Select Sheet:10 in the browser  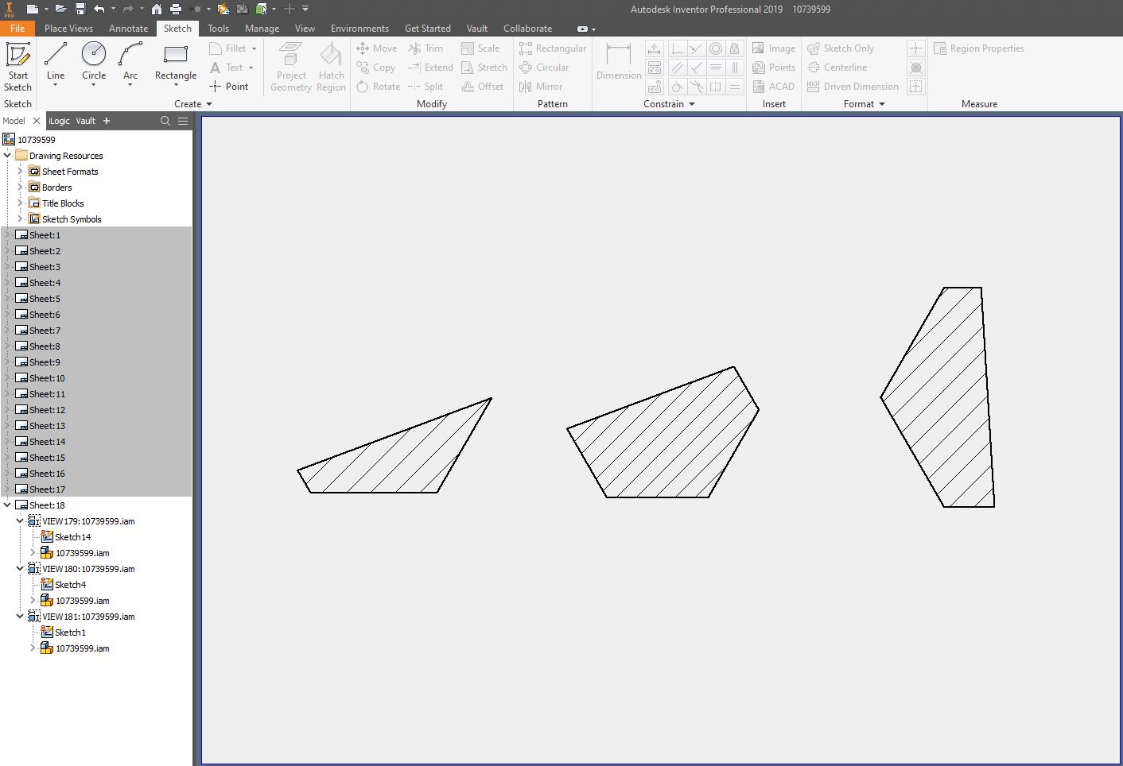47,377
